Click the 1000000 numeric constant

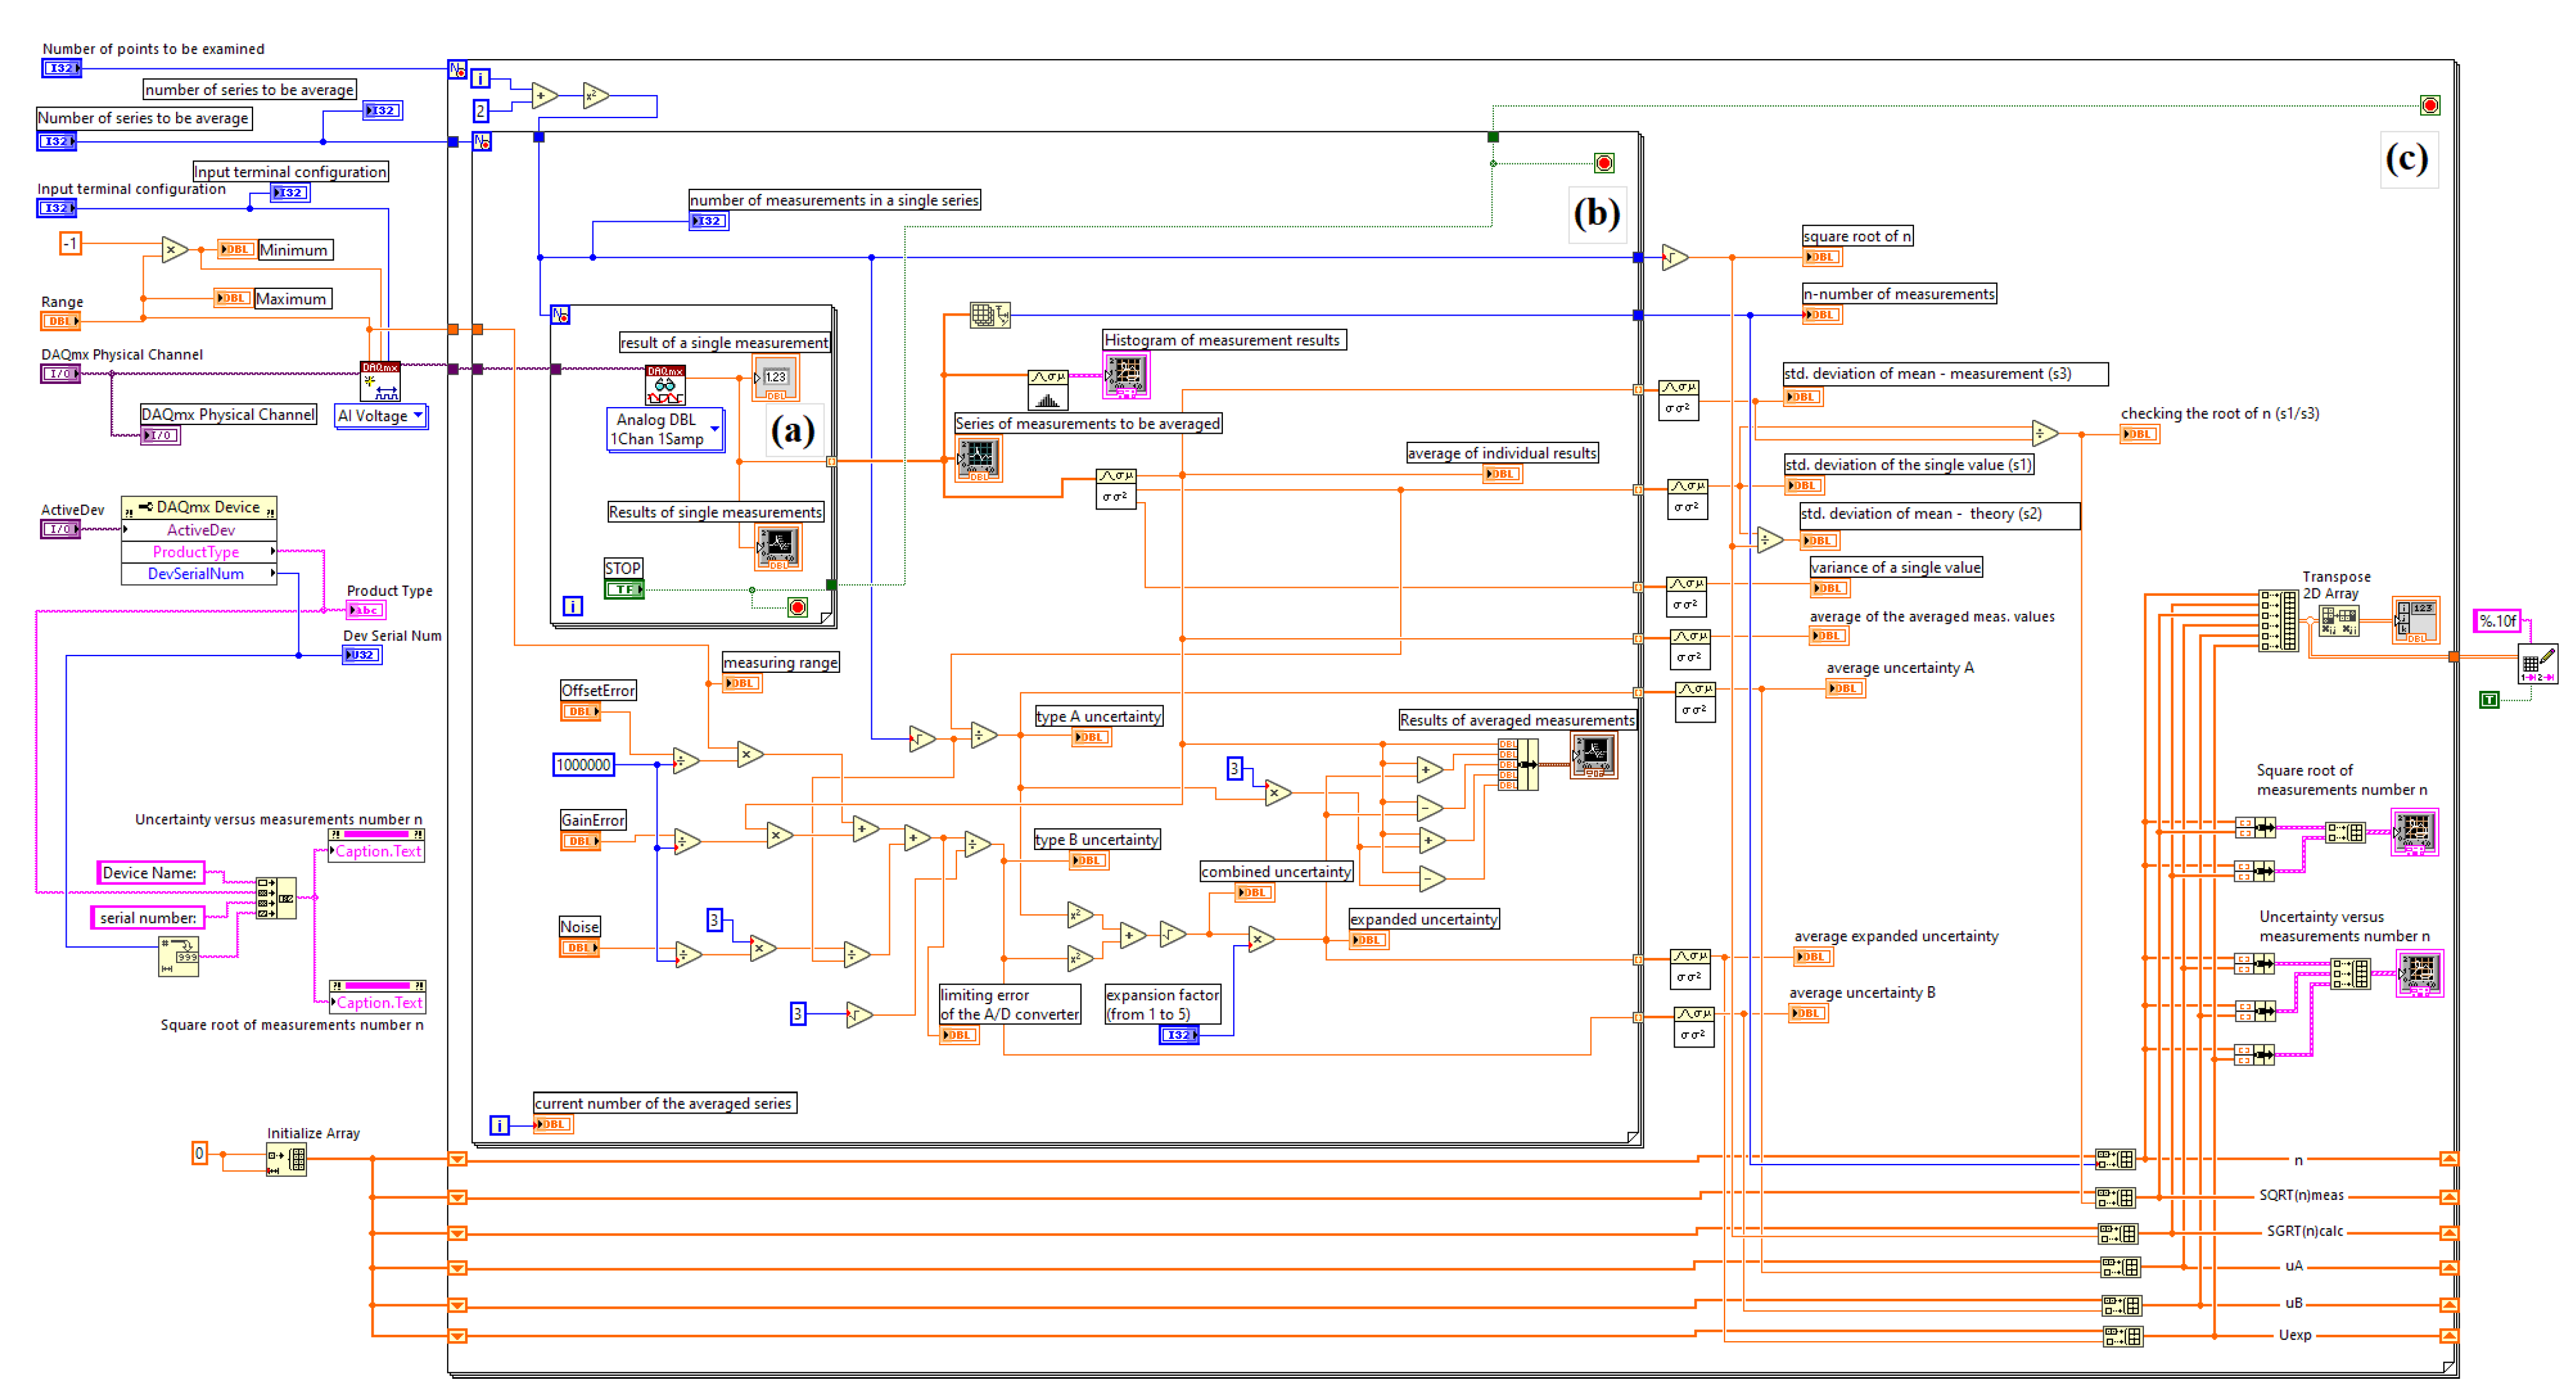point(583,765)
